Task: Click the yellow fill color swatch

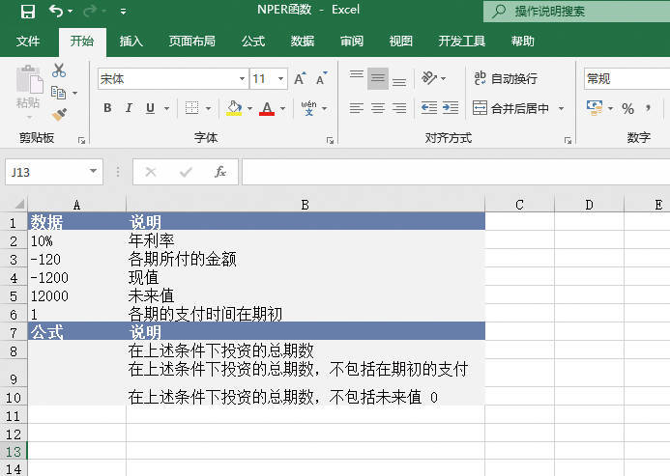Action: point(234,108)
